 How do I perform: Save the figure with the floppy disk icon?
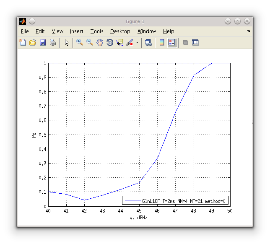point(43,42)
